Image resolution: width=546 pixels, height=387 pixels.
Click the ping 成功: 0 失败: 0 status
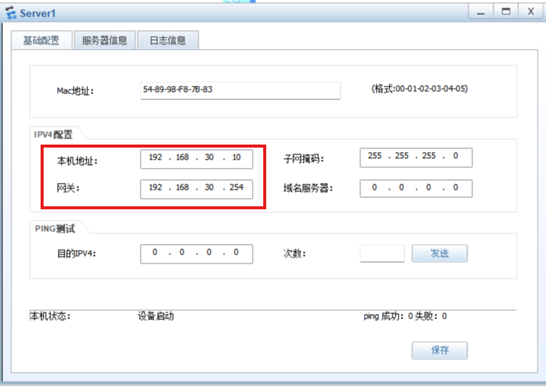[x=405, y=316]
